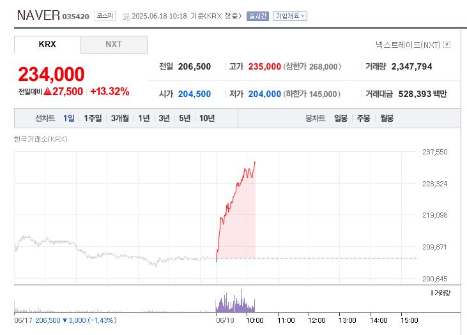Select the 1일 line chart period
Viewport: 467px width, 335px height.
(69, 118)
